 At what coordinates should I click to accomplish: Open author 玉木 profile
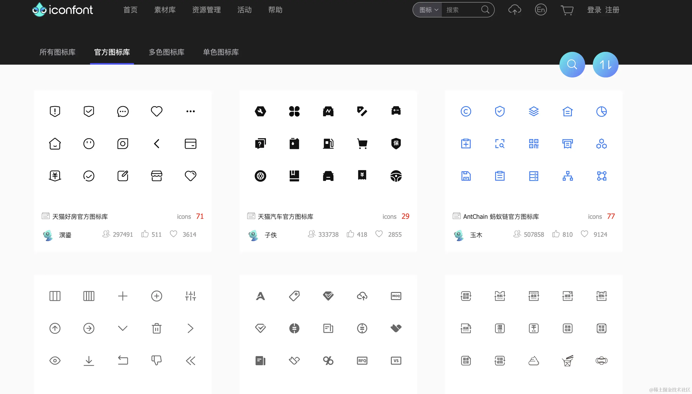tap(476, 235)
